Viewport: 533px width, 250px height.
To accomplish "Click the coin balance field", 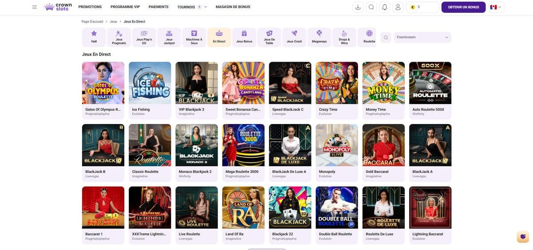I will pos(422,7).
